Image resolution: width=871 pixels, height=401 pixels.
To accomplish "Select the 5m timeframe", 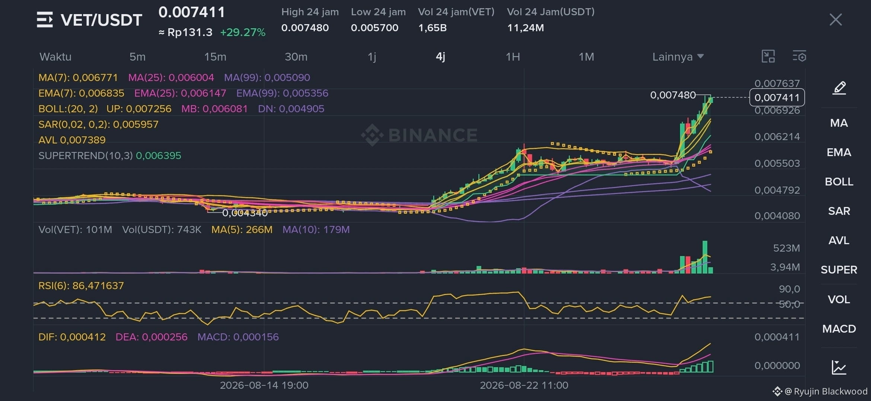I will pyautogui.click(x=137, y=56).
